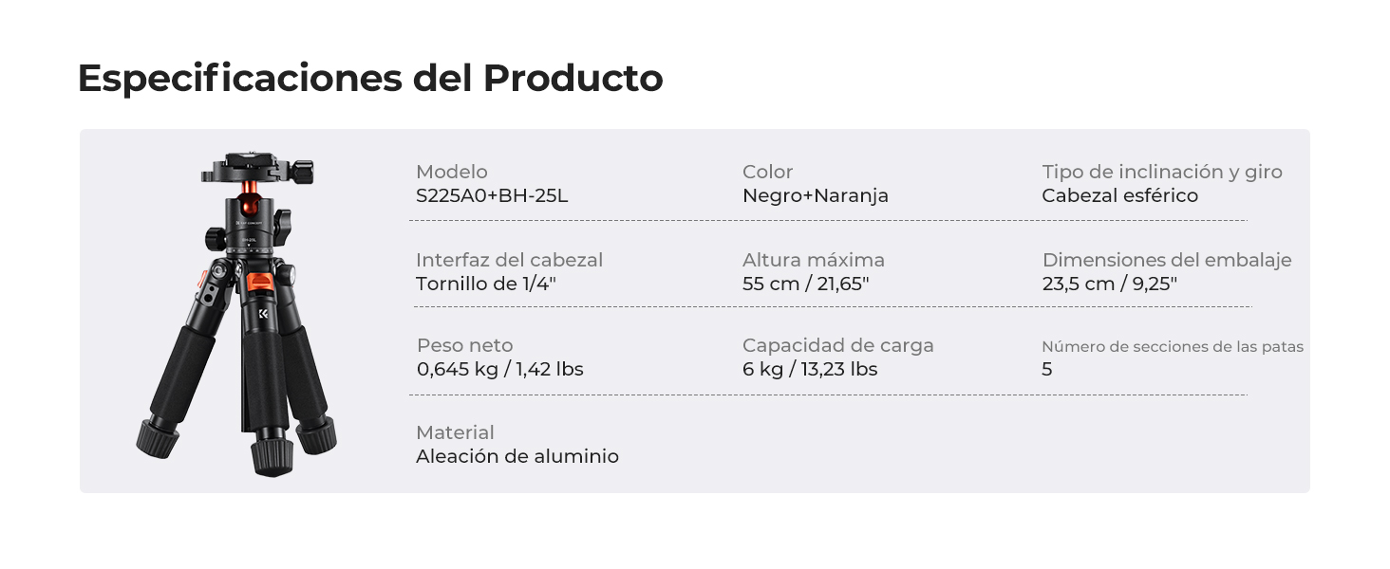
Task: Select the 0,645 kg / 1,42 lbs weight value
Action: click(499, 369)
